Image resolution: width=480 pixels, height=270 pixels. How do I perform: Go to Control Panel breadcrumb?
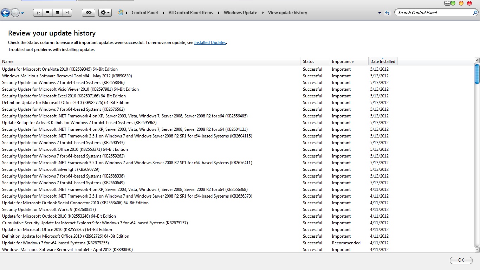click(145, 13)
